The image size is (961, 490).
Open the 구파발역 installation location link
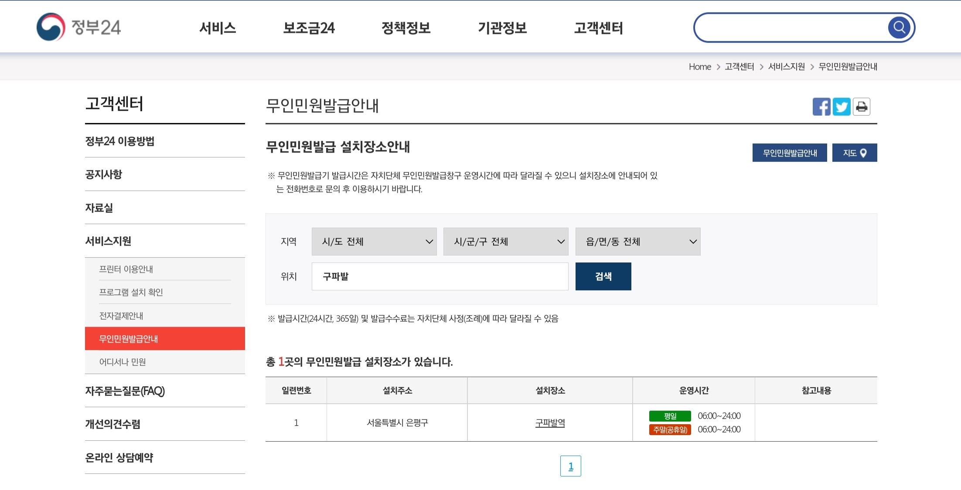[x=549, y=422]
